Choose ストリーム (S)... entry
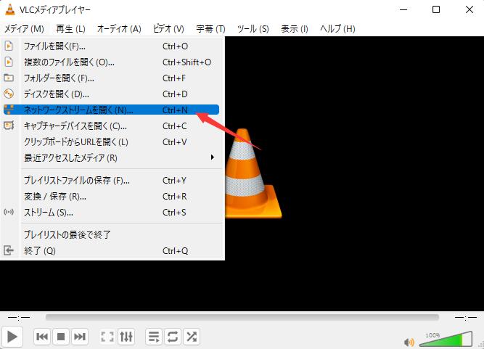The image size is (484, 349). pyautogui.click(x=111, y=213)
